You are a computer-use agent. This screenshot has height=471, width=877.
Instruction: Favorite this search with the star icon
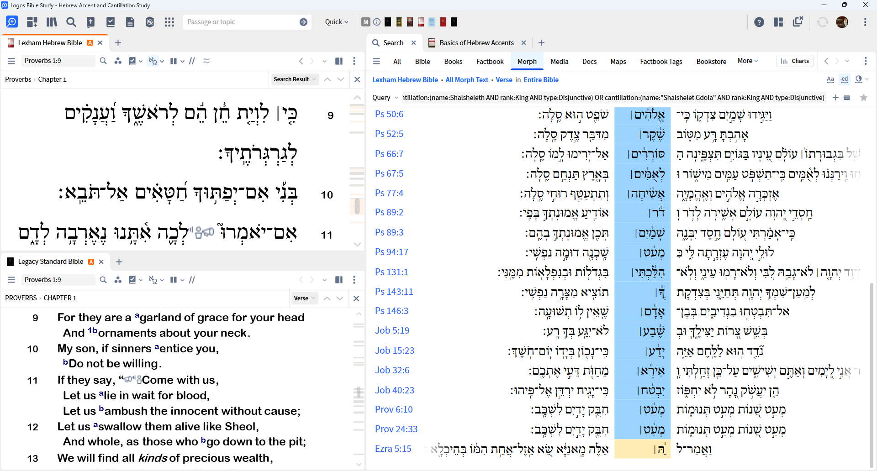(x=864, y=98)
